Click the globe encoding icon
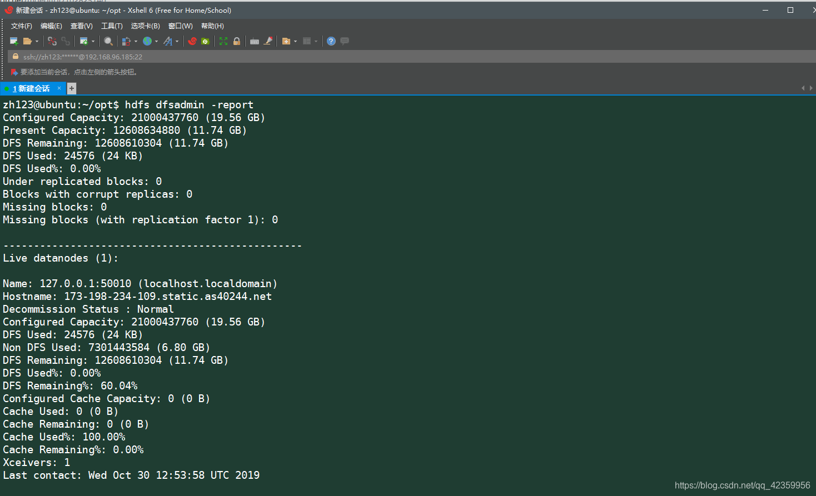The width and height of the screenshot is (816, 496). 147,41
